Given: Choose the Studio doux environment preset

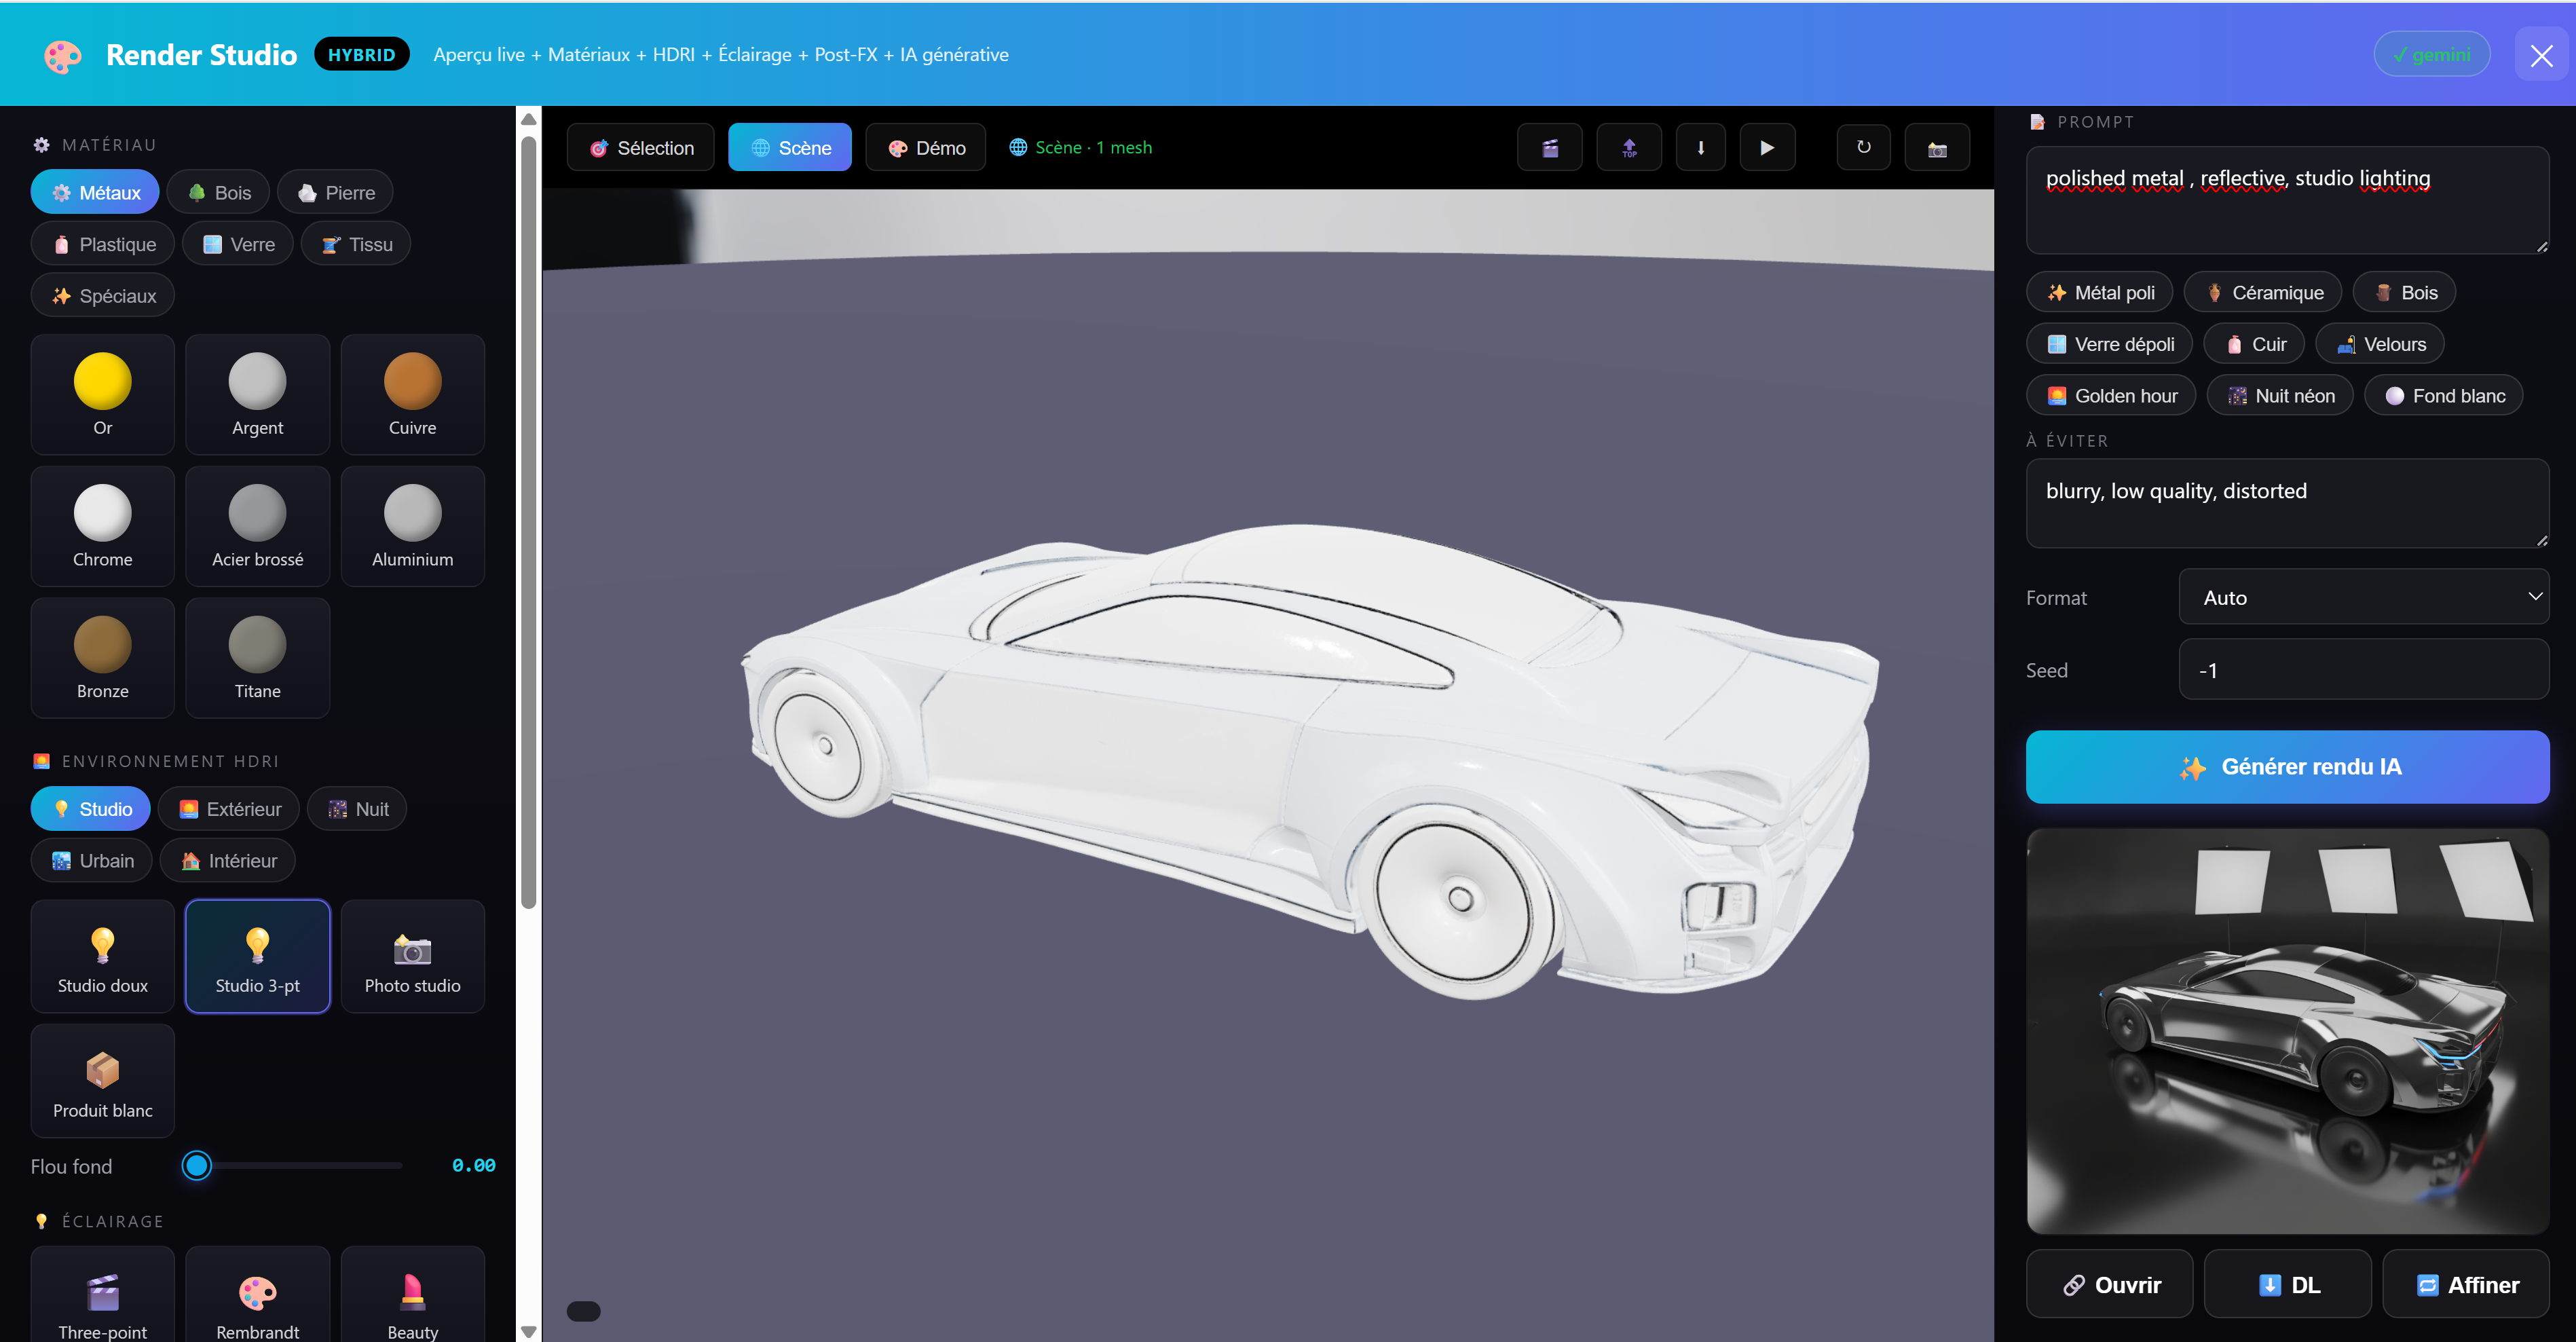Looking at the screenshot, I should click(x=103, y=957).
